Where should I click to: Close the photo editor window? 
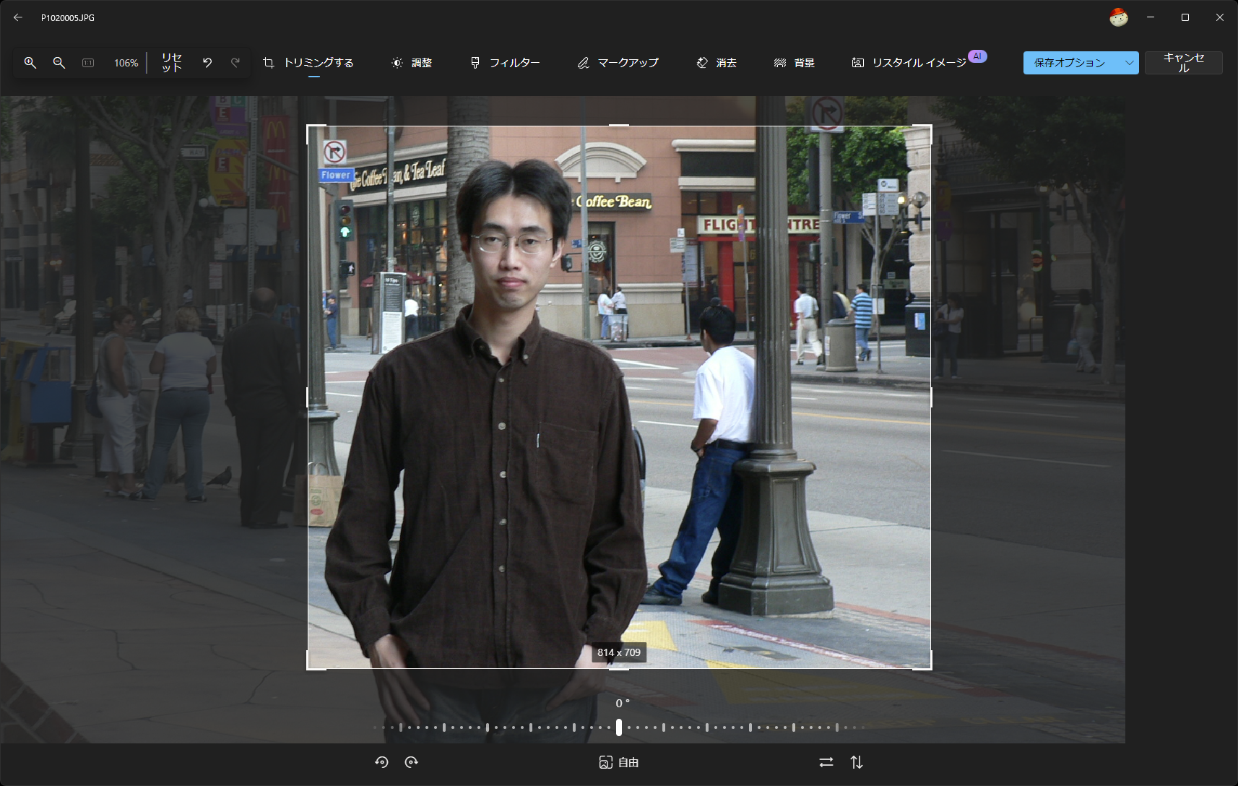1220,17
